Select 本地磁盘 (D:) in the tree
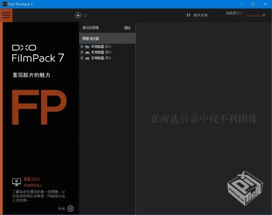 coord(101,52)
